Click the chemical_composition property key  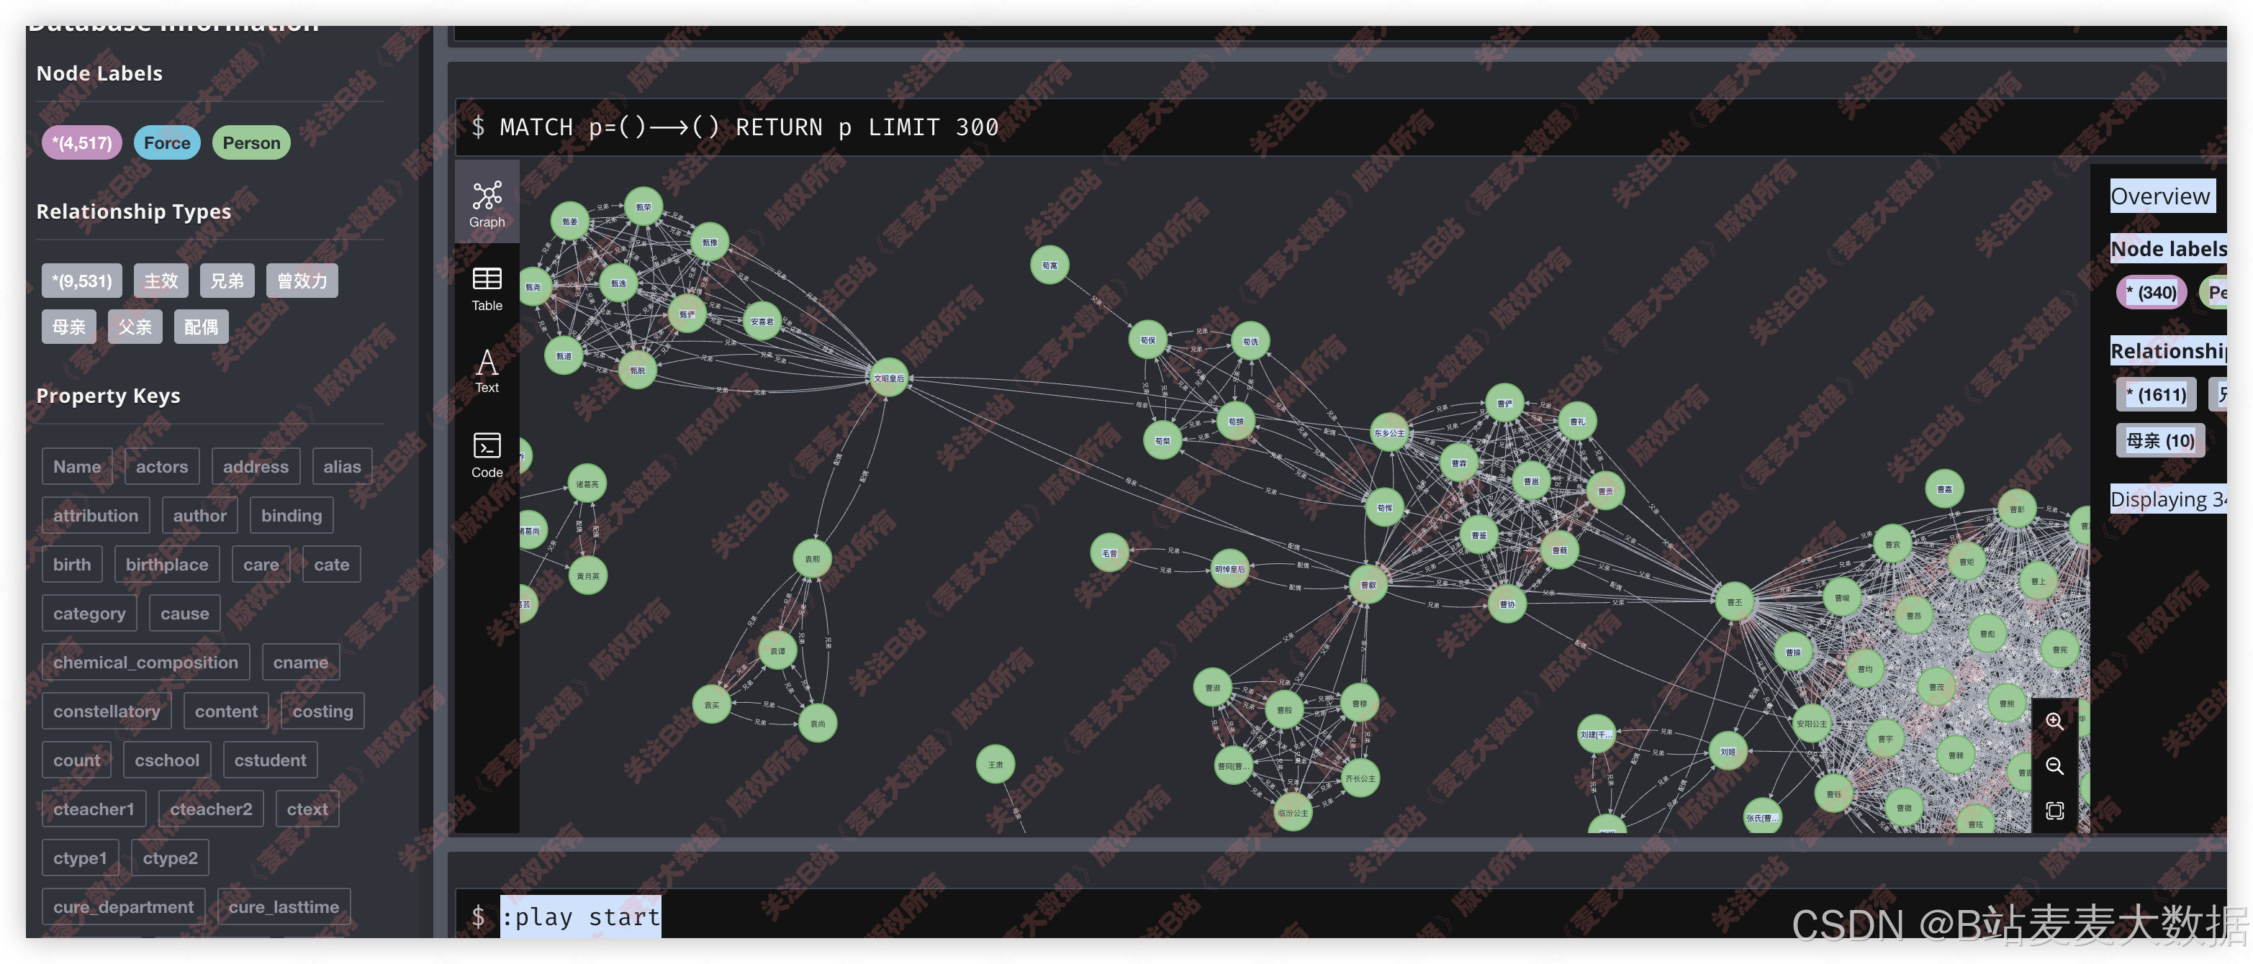pyautogui.click(x=145, y=663)
